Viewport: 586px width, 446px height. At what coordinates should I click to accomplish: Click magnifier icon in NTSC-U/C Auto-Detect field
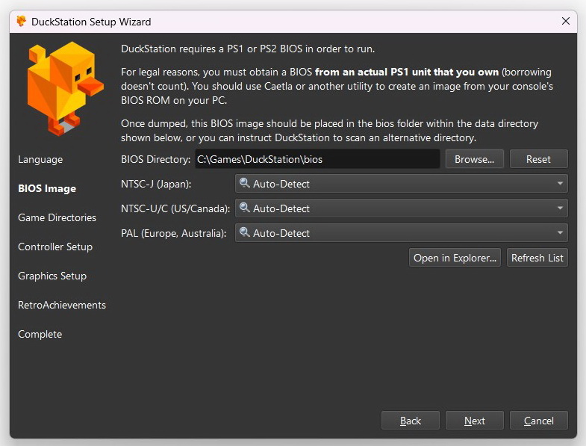(x=244, y=208)
